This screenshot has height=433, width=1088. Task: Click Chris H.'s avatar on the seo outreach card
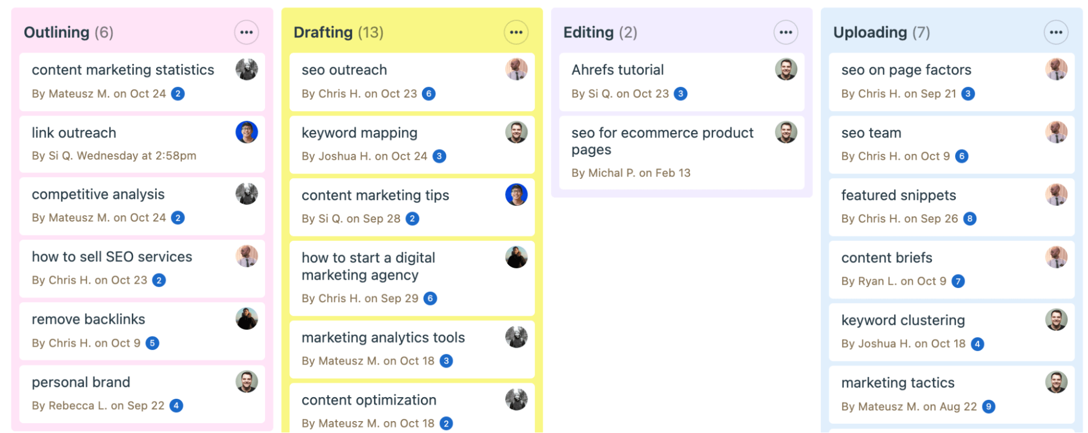[x=517, y=70]
